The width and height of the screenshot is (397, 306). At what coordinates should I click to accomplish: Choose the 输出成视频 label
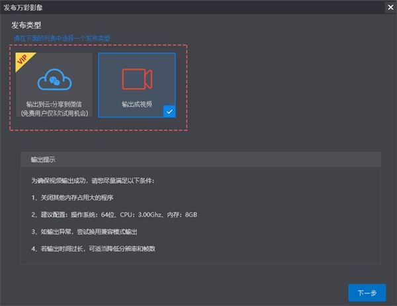(x=137, y=105)
